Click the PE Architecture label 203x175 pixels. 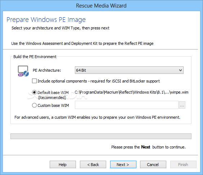pyautogui.click(x=47, y=70)
